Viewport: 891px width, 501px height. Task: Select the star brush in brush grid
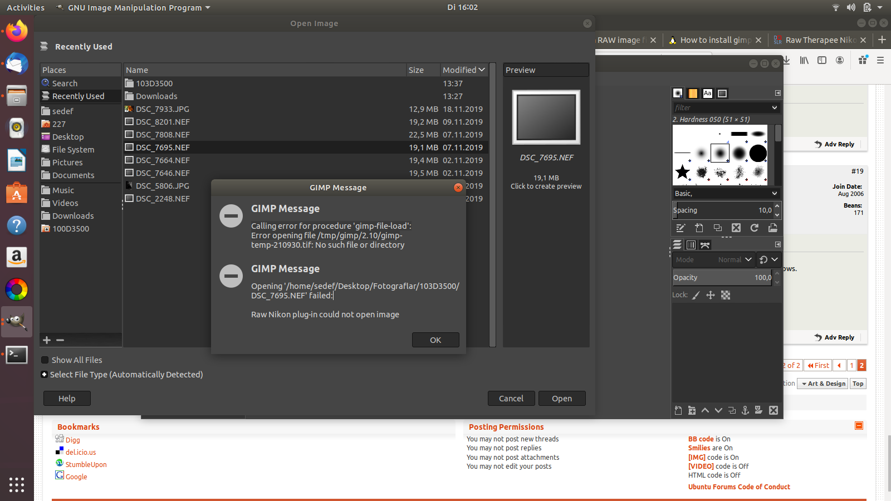pyautogui.click(x=682, y=172)
